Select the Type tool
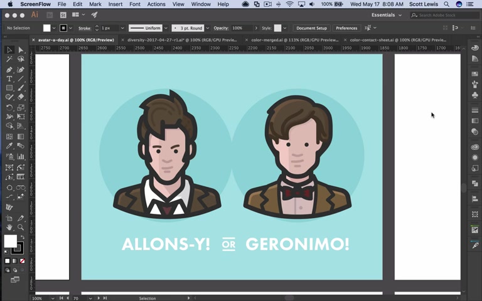Image resolution: width=482 pixels, height=301 pixels. (x=9, y=78)
